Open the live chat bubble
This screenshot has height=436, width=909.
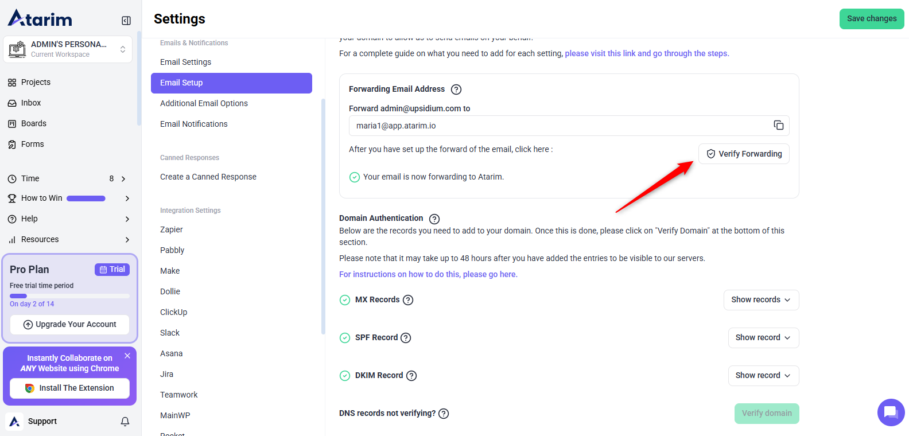[x=891, y=412]
